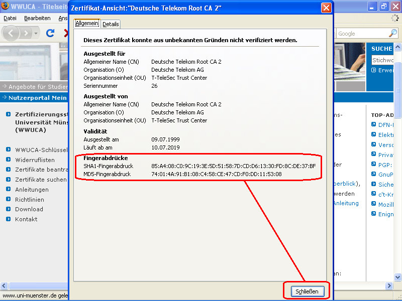Switch to the Details tab

coord(111,24)
